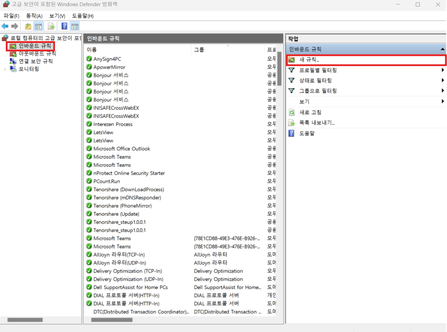Select 연결 보안 규칙 in the tree

36,61
